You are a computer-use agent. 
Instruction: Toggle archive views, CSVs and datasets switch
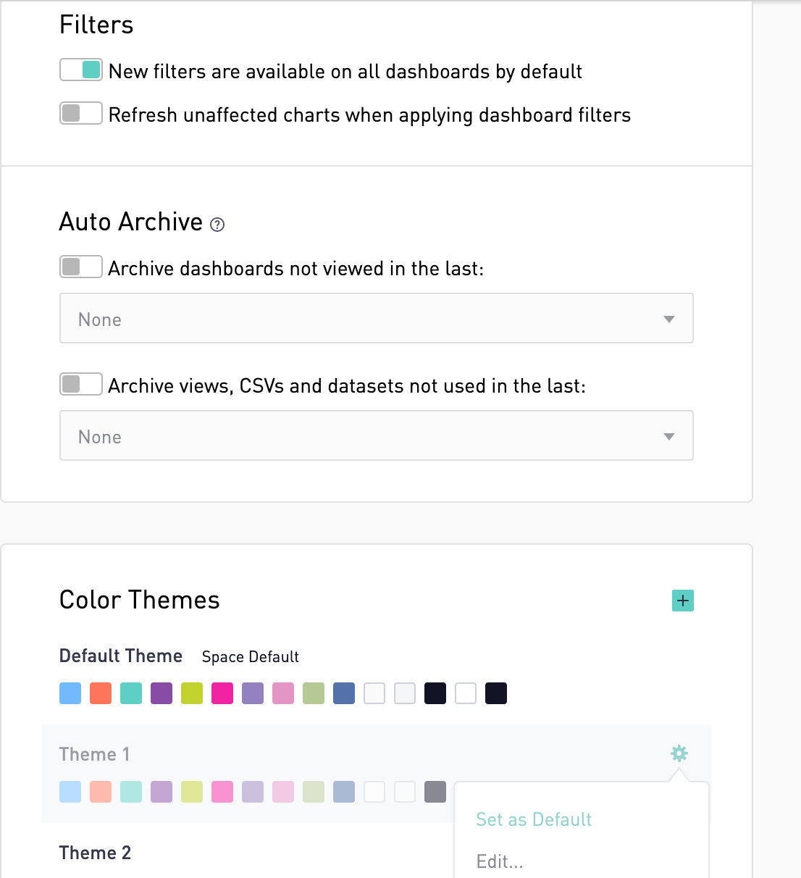click(81, 385)
